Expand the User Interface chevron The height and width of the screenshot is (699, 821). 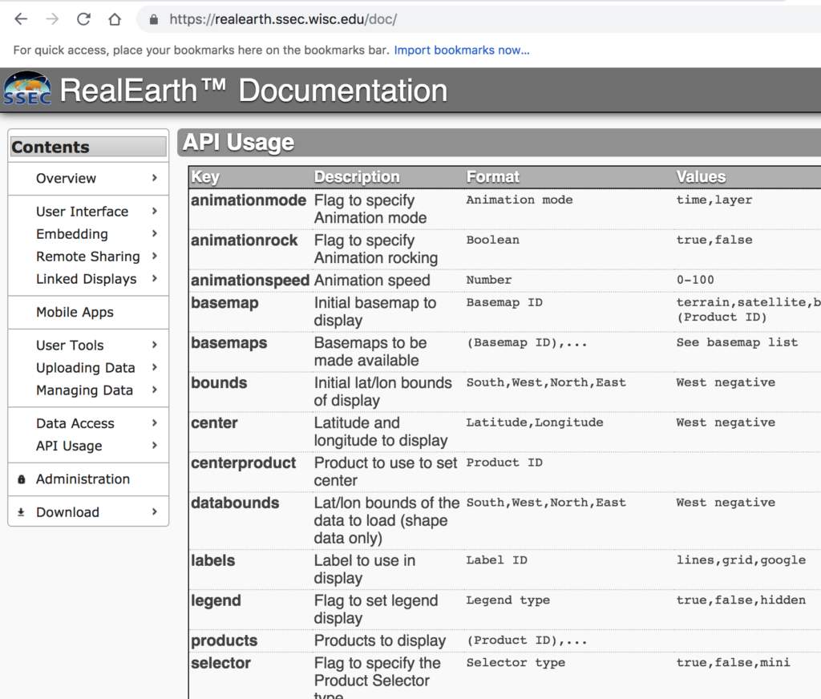tap(155, 212)
